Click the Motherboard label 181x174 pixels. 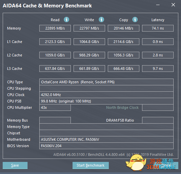click(x=18, y=139)
